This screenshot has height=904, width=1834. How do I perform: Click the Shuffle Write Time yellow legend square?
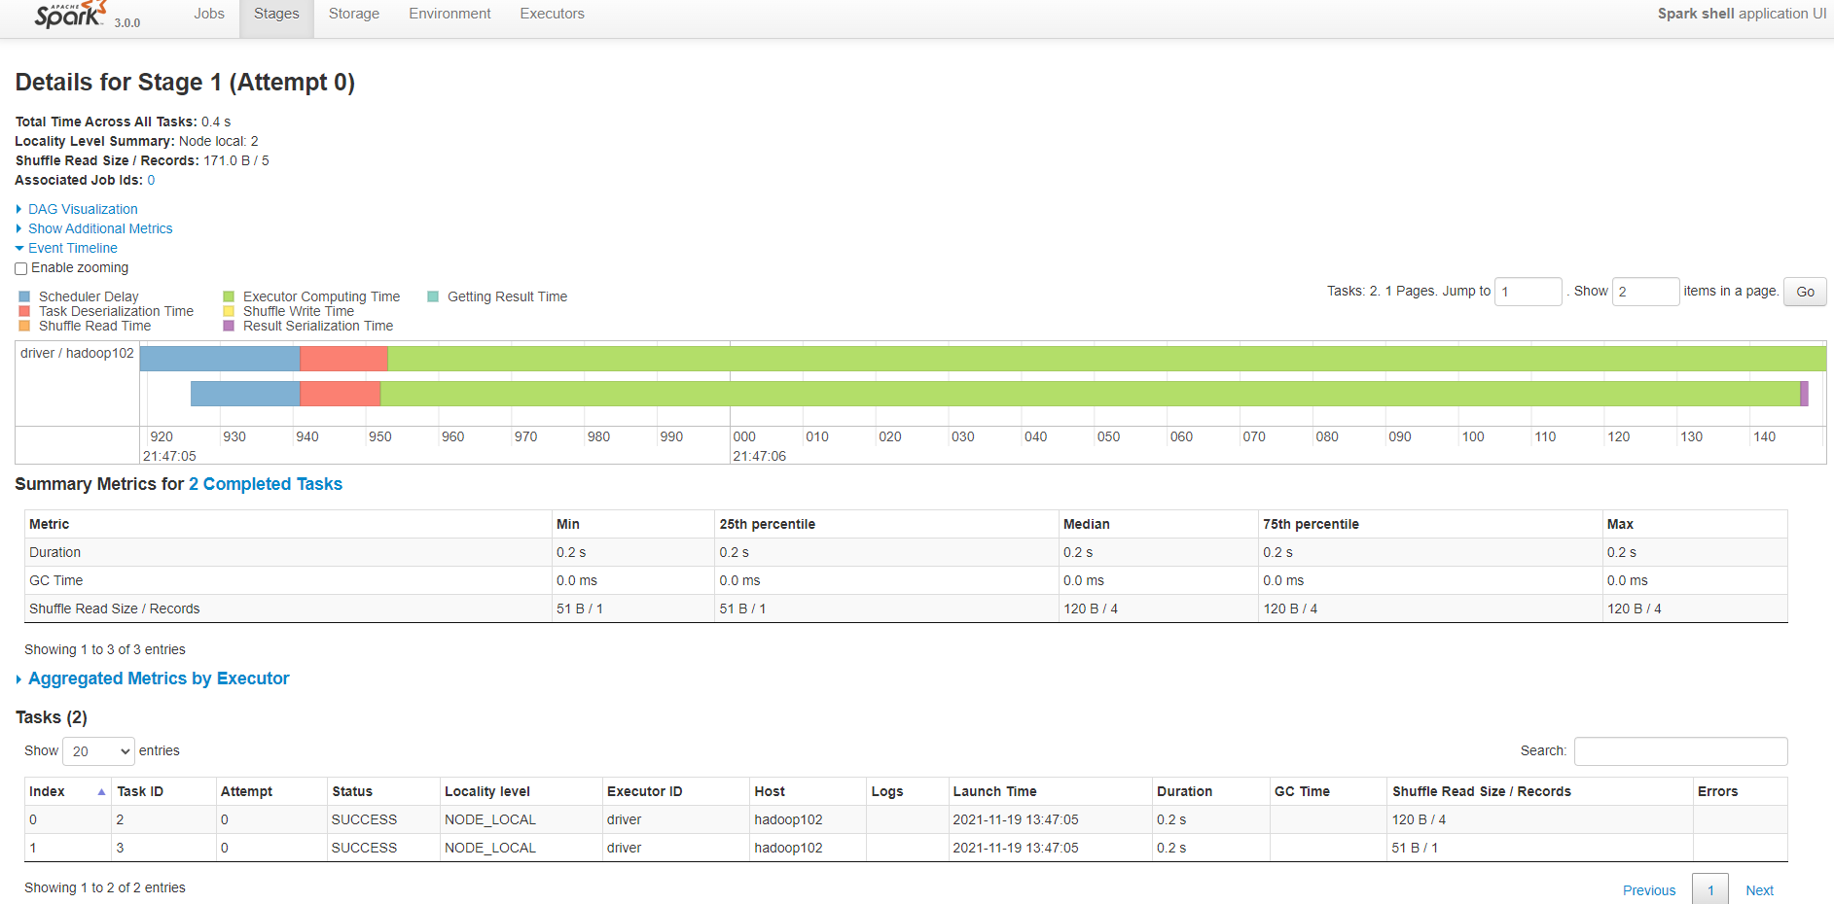point(229,311)
